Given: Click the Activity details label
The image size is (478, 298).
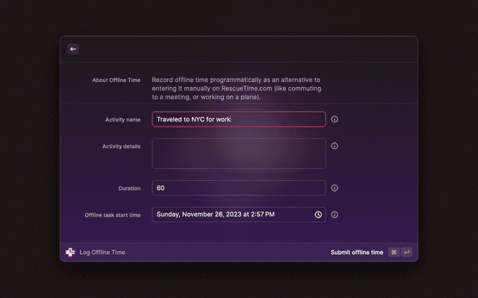Looking at the screenshot, I should coord(121,146).
